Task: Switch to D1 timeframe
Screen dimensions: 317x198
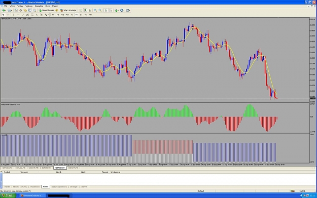Action: (81, 15)
